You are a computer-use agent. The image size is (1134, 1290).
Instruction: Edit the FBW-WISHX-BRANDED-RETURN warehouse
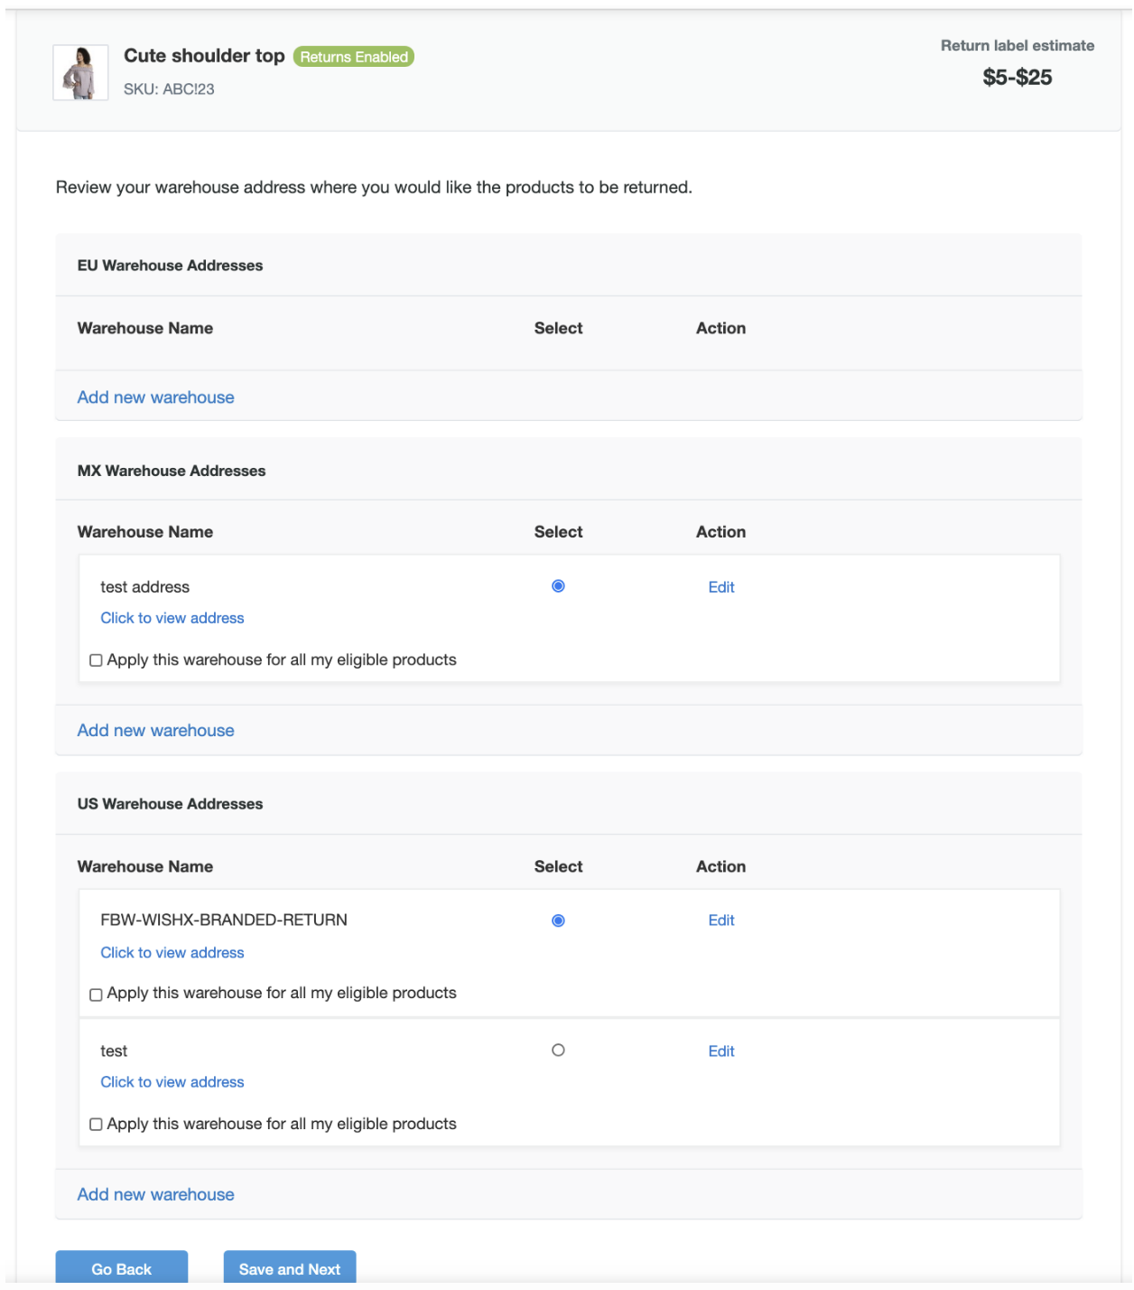coord(720,921)
